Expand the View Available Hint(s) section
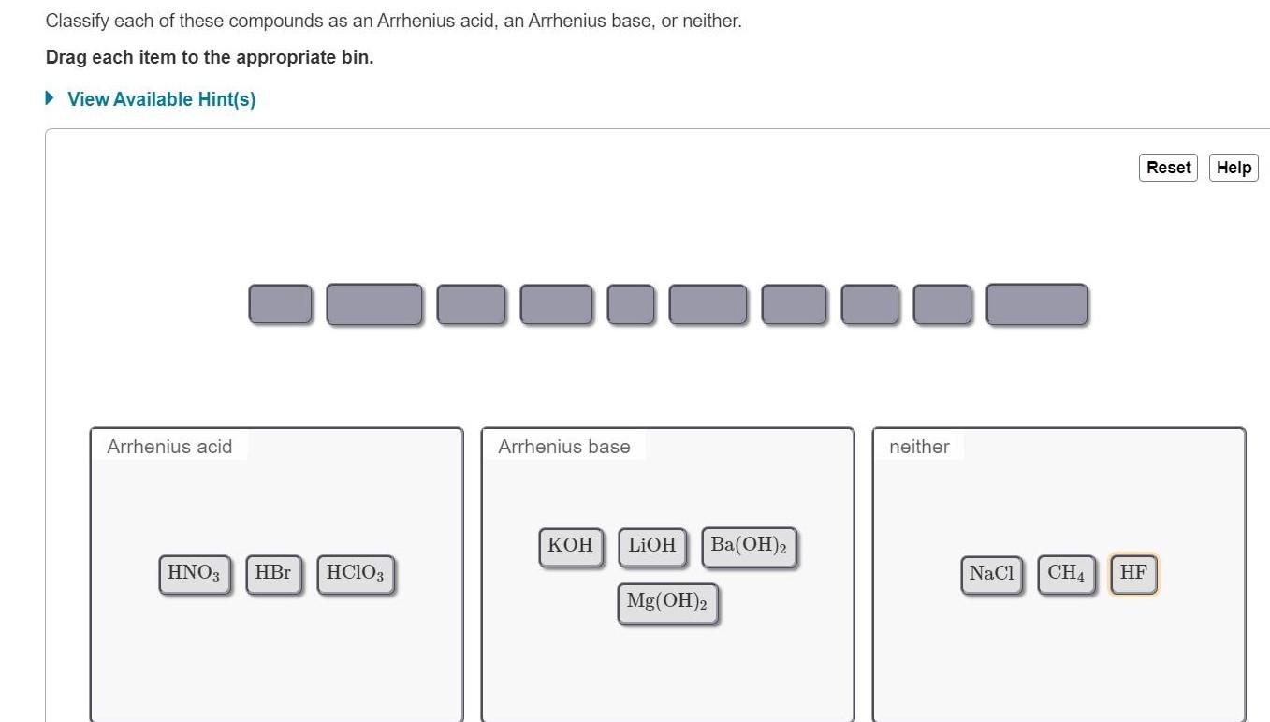 point(161,98)
